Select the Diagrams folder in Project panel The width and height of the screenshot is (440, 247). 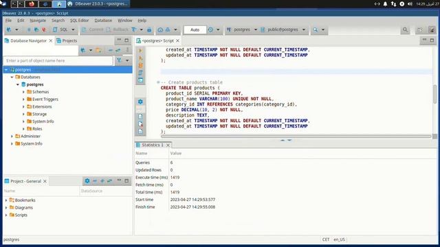coord(21,207)
